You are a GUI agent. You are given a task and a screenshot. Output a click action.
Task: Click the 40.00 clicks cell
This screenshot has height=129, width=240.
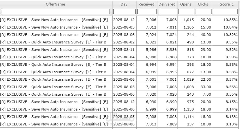tap(203, 35)
